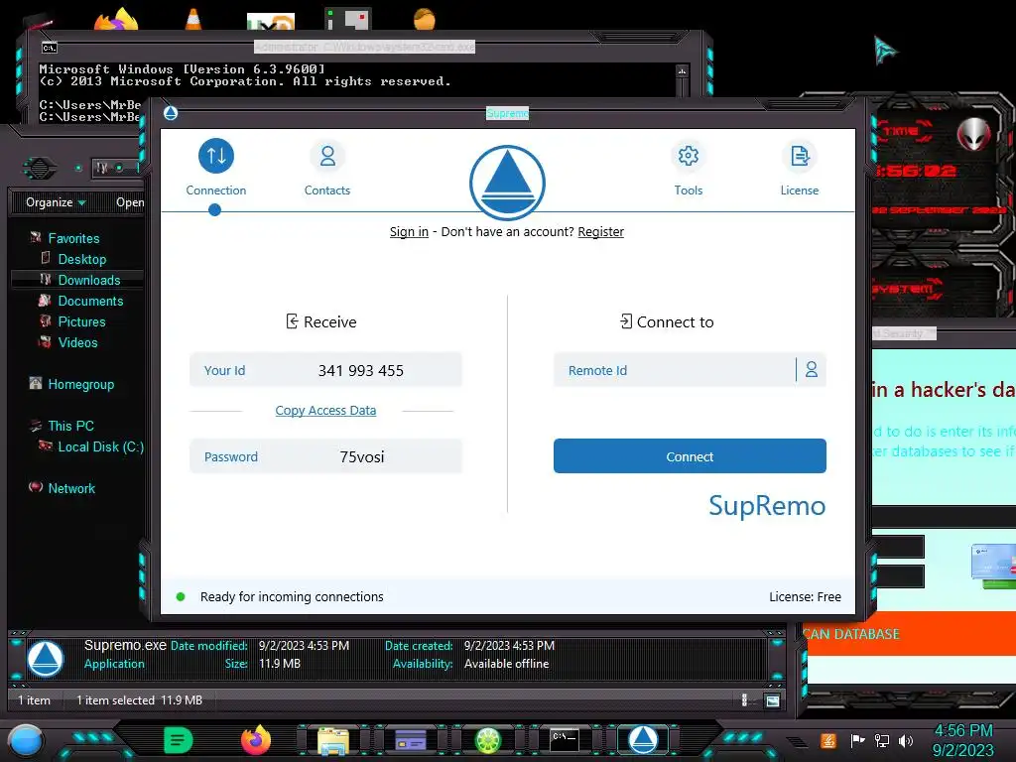1016x762 pixels.
Task: Click alien head icon in gadget
Action: coord(974,134)
